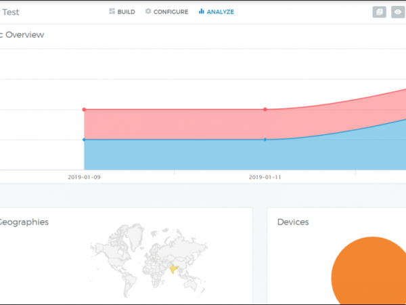Click the Build blocks icon
This screenshot has height=305, width=406.
tap(112, 12)
